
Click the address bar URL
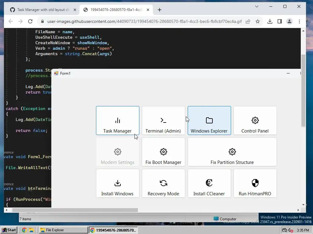click(x=145, y=21)
